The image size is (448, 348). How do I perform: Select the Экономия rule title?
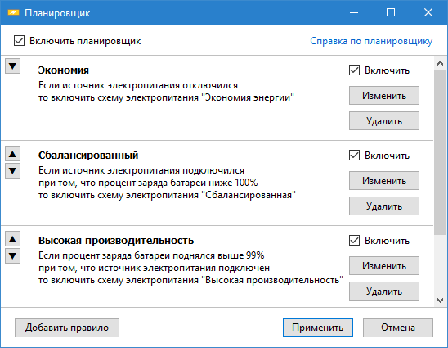pyautogui.click(x=64, y=70)
